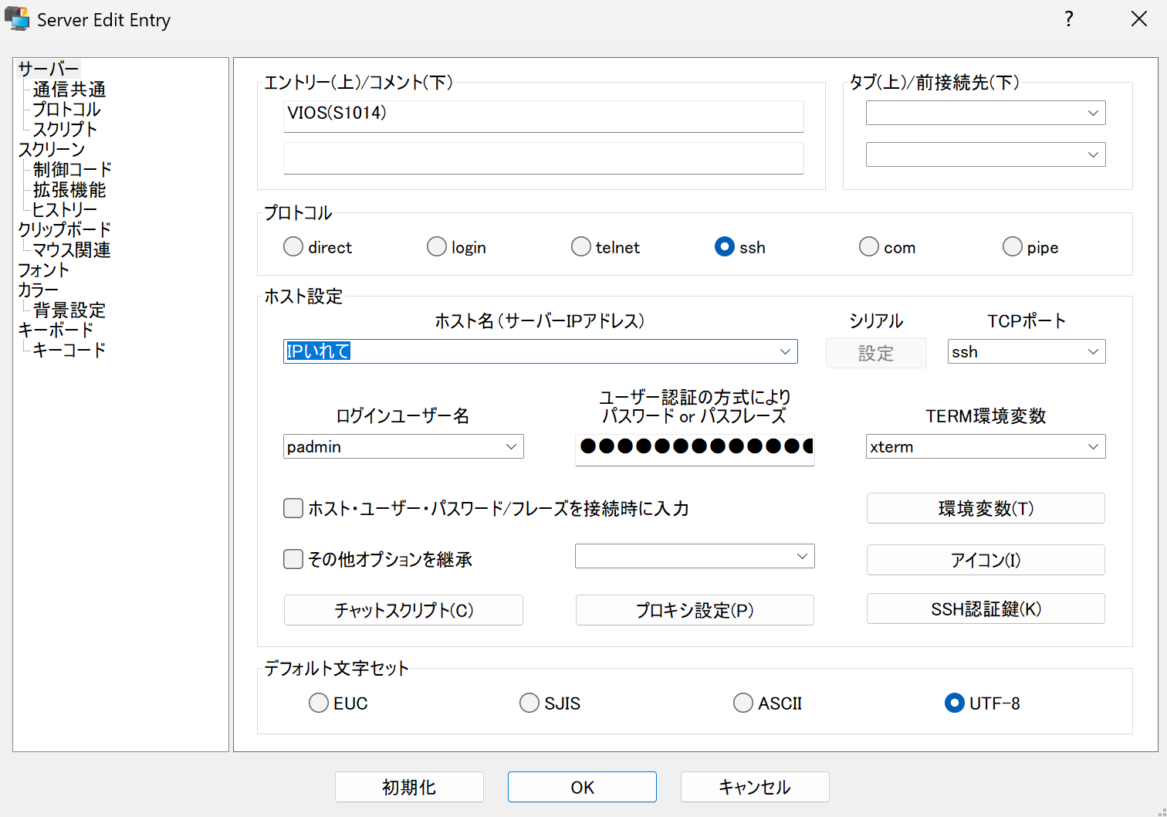Viewport: 1167px width, 817px height.
Task: Open 制御コード in the settings tree
Action: click(73, 169)
